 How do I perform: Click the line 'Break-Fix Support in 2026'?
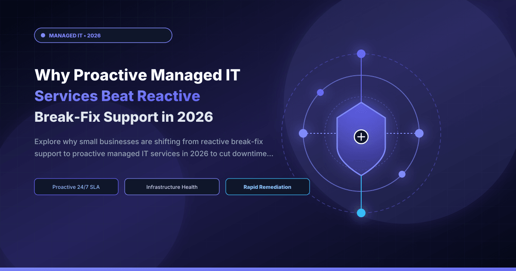[x=124, y=117]
